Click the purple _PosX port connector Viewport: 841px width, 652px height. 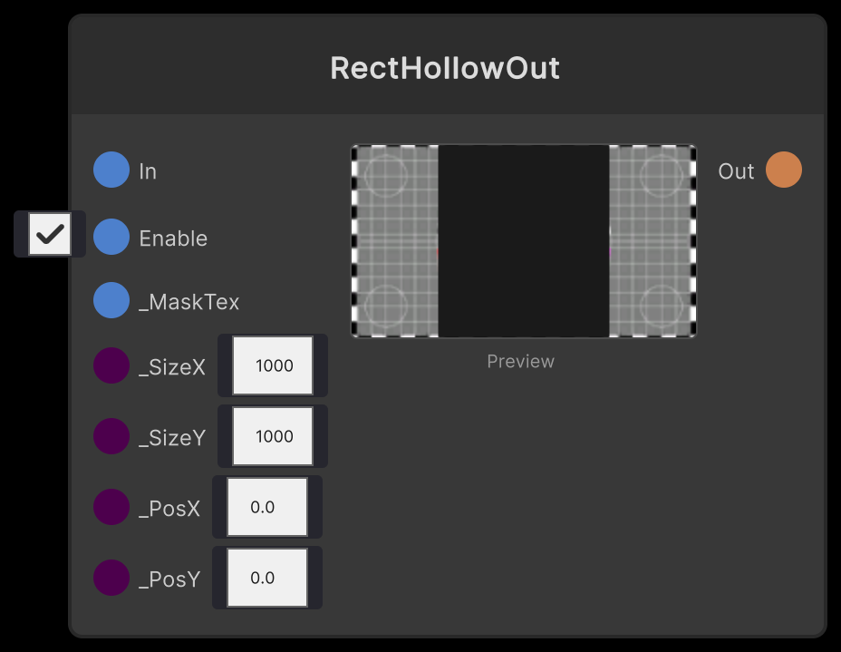click(x=111, y=507)
